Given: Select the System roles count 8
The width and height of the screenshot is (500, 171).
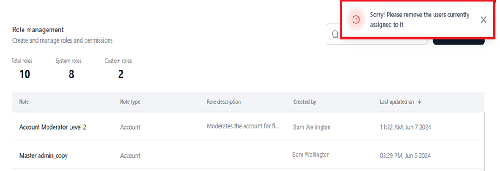Looking at the screenshot, I should pos(71,74).
